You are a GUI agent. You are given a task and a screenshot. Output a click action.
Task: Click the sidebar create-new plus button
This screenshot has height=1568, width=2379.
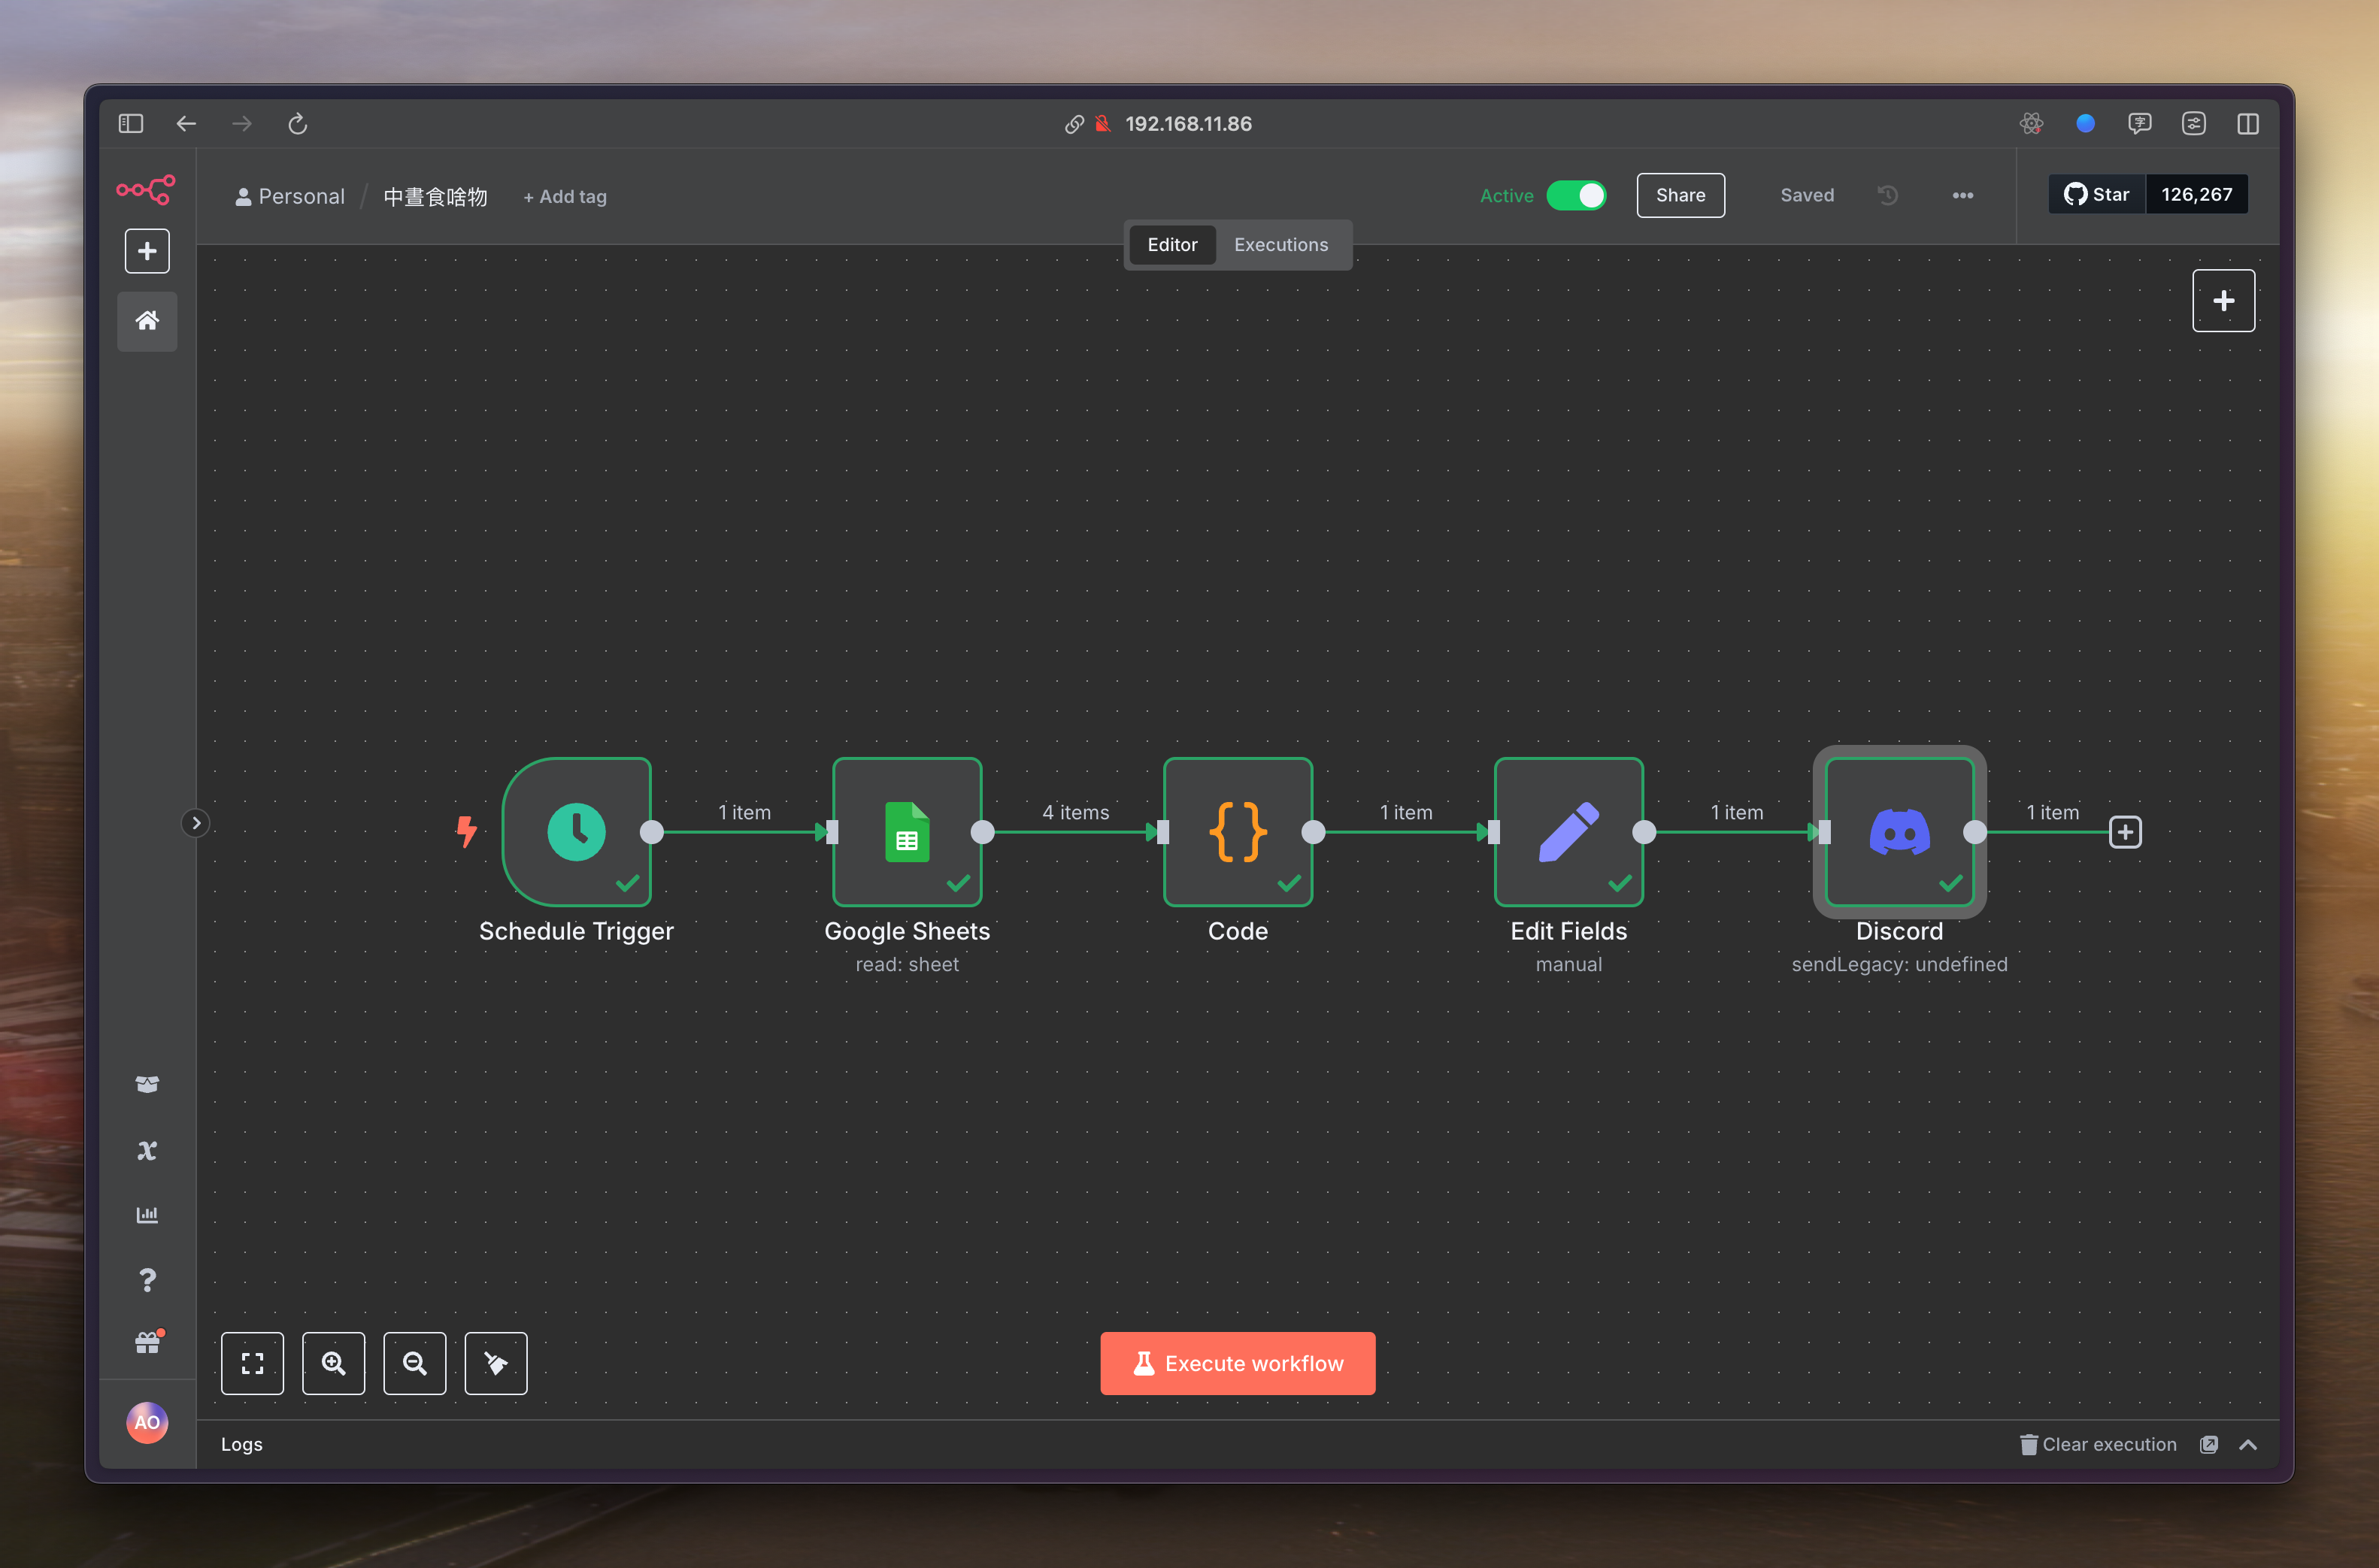point(147,251)
